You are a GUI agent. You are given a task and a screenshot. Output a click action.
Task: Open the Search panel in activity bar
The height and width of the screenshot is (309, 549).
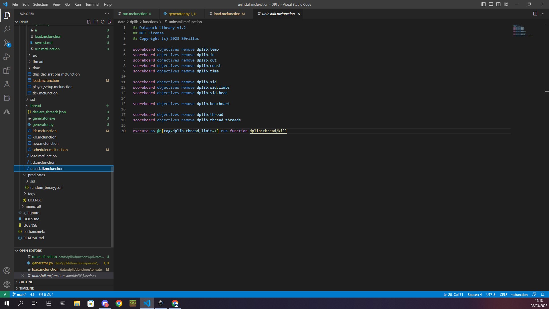click(7, 29)
